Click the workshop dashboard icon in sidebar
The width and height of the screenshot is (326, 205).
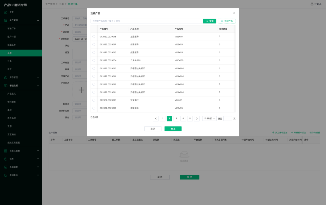tap(6, 175)
